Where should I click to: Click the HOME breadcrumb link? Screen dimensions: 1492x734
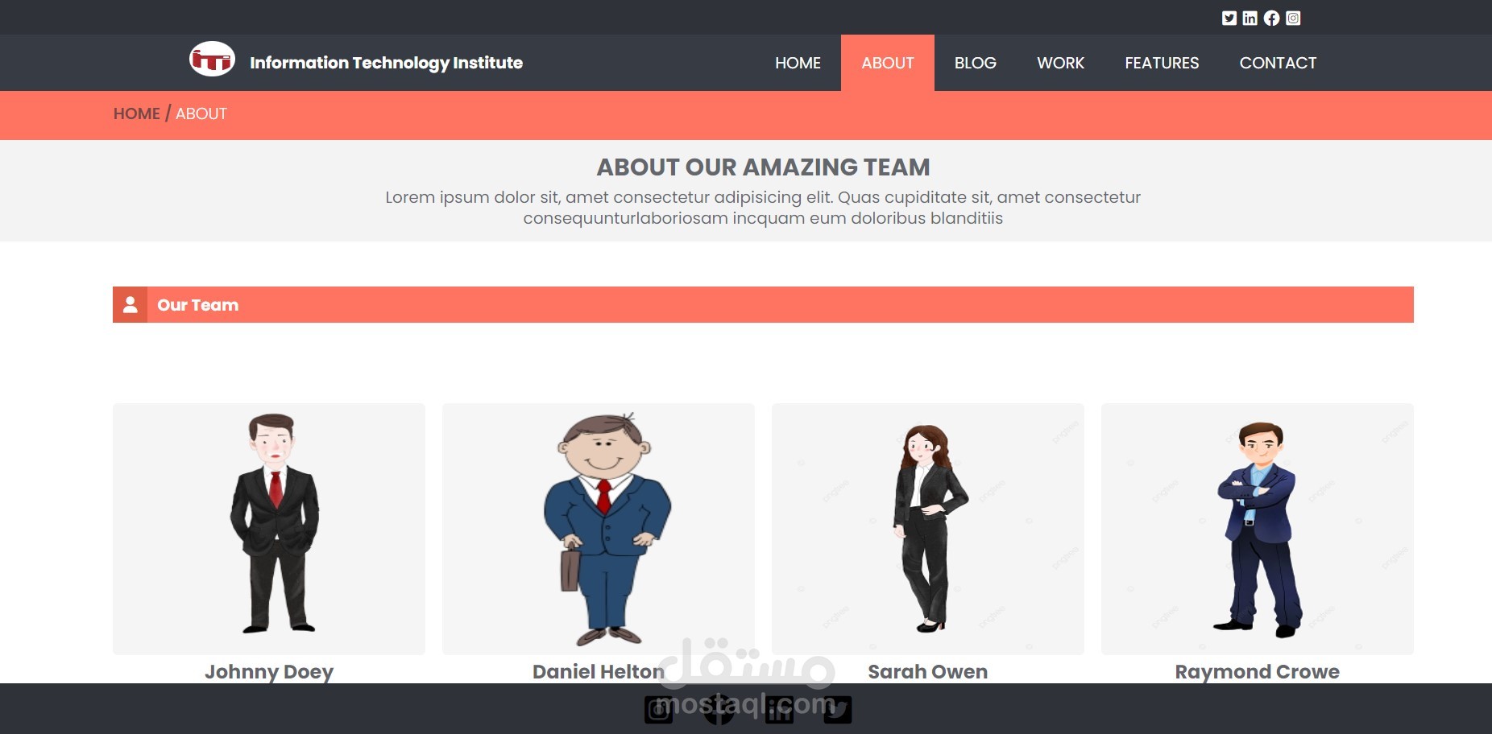pyautogui.click(x=136, y=113)
